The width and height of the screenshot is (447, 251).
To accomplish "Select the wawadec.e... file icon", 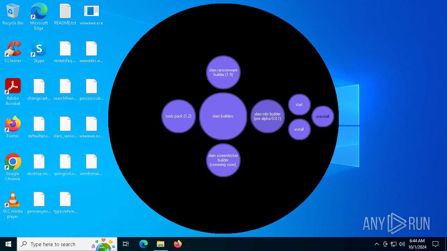I will [91, 52].
